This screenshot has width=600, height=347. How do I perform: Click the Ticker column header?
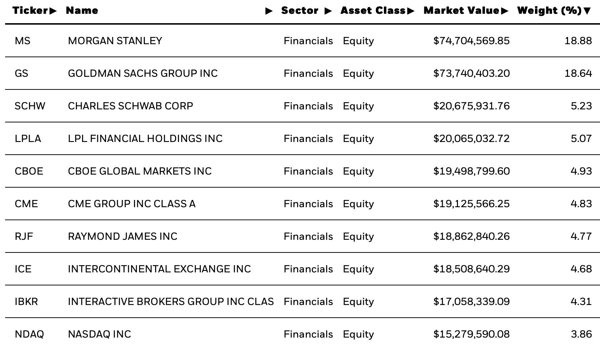pyautogui.click(x=31, y=11)
